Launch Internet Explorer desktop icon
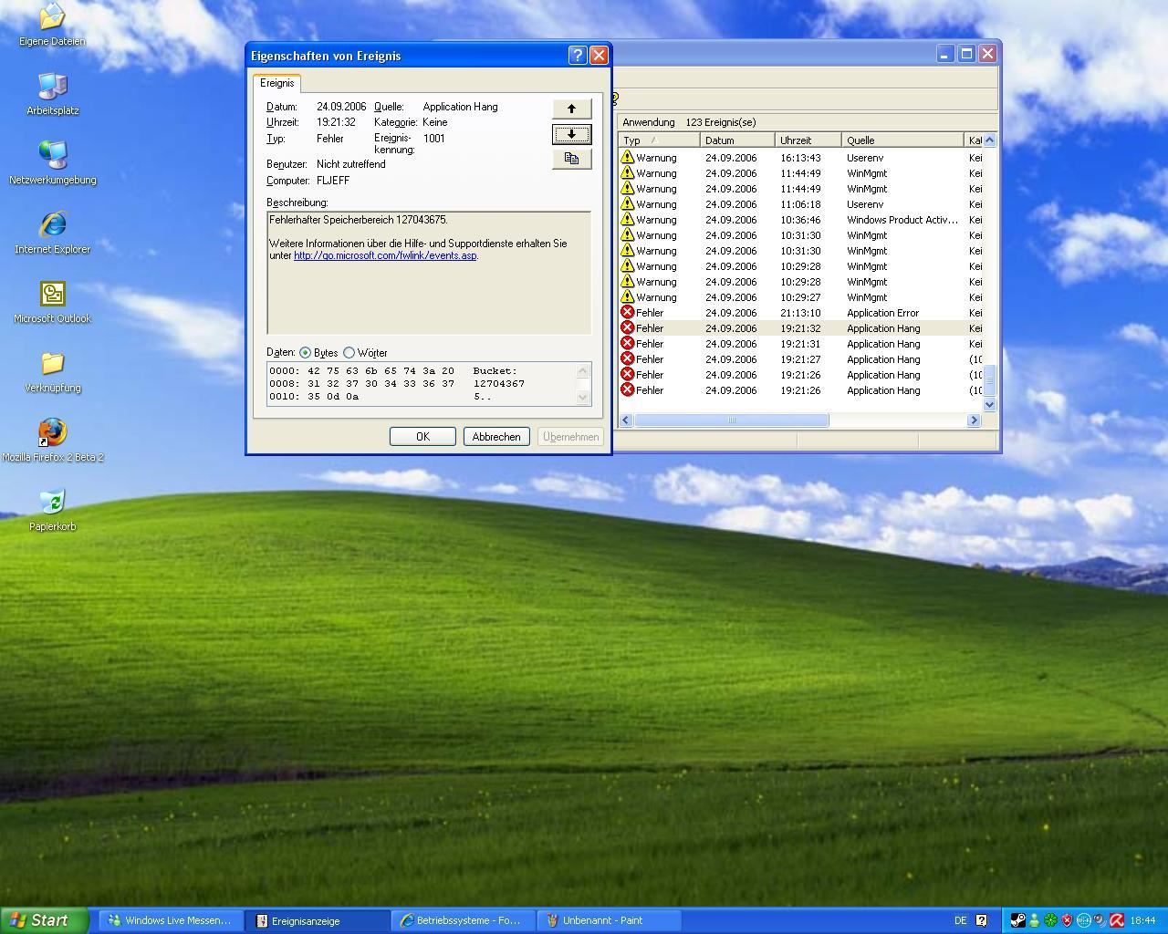The height and width of the screenshot is (934, 1168). point(52,232)
